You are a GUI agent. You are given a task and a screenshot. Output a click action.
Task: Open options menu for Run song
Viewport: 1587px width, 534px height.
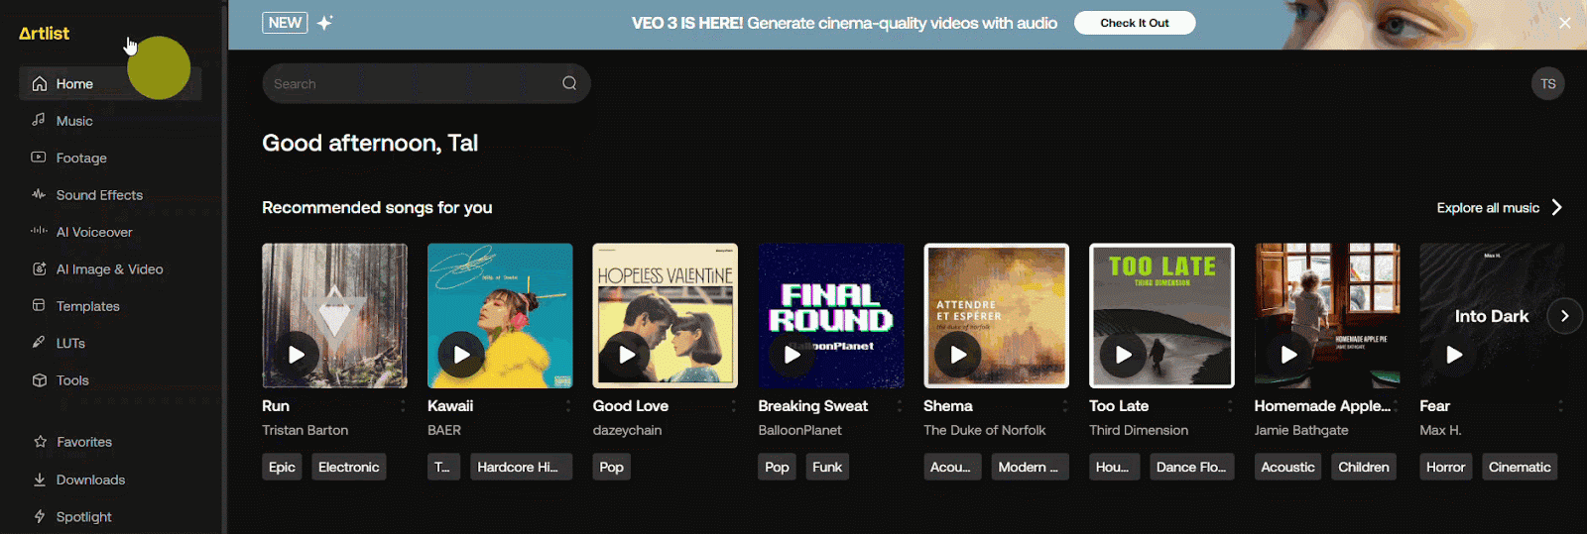click(x=403, y=406)
